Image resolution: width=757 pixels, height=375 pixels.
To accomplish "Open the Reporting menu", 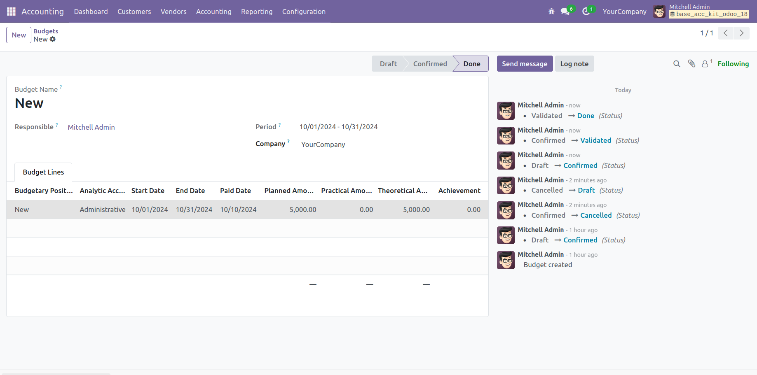I will point(256,12).
